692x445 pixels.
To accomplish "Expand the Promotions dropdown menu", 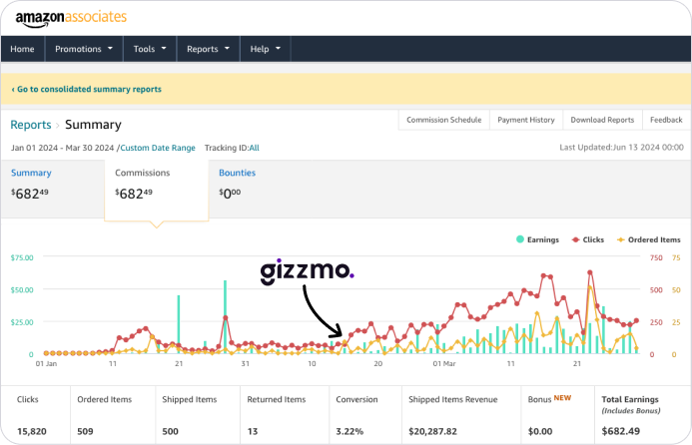I will coord(83,49).
